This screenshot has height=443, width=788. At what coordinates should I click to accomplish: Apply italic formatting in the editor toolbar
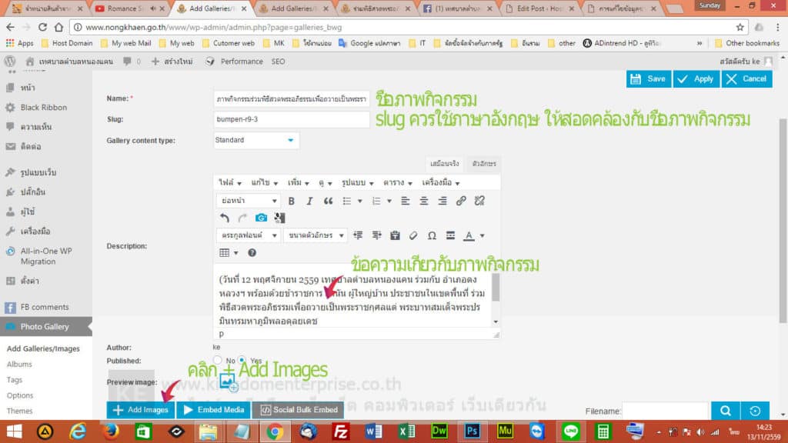tap(309, 201)
